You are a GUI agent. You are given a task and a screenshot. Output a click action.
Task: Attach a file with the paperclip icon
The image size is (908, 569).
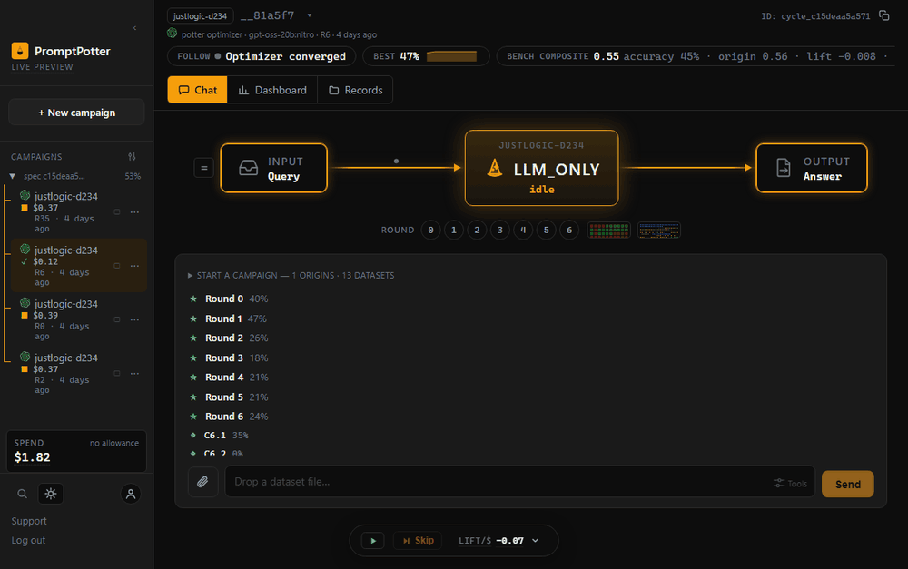pos(202,482)
